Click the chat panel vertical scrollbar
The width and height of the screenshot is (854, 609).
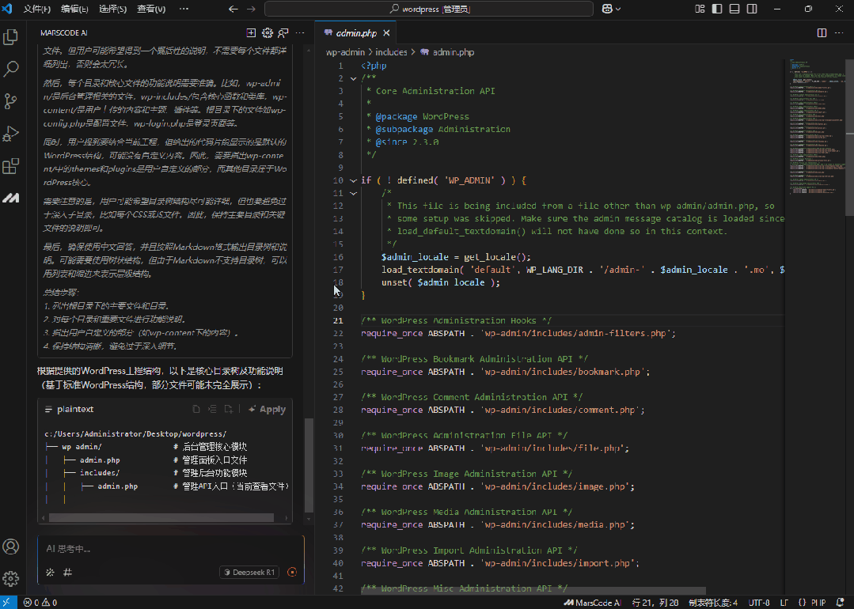click(309, 465)
